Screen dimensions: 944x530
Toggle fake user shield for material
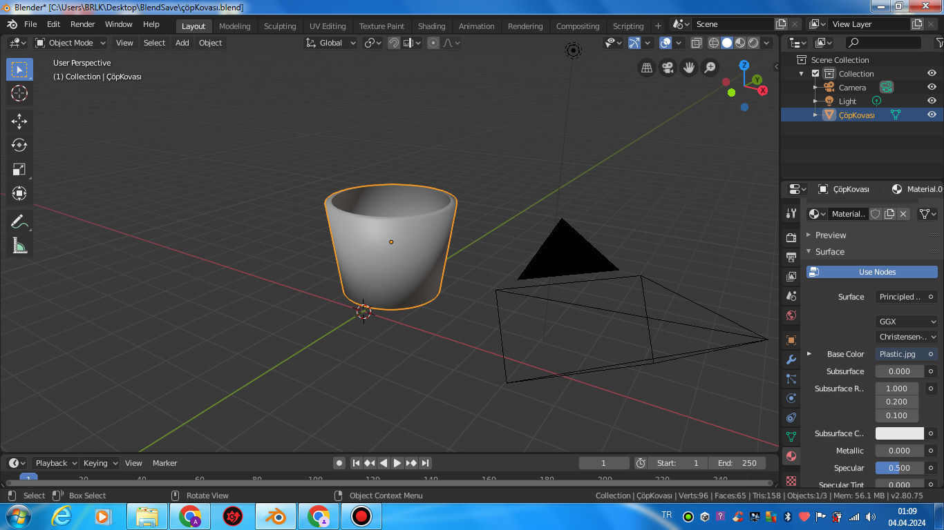tap(876, 214)
